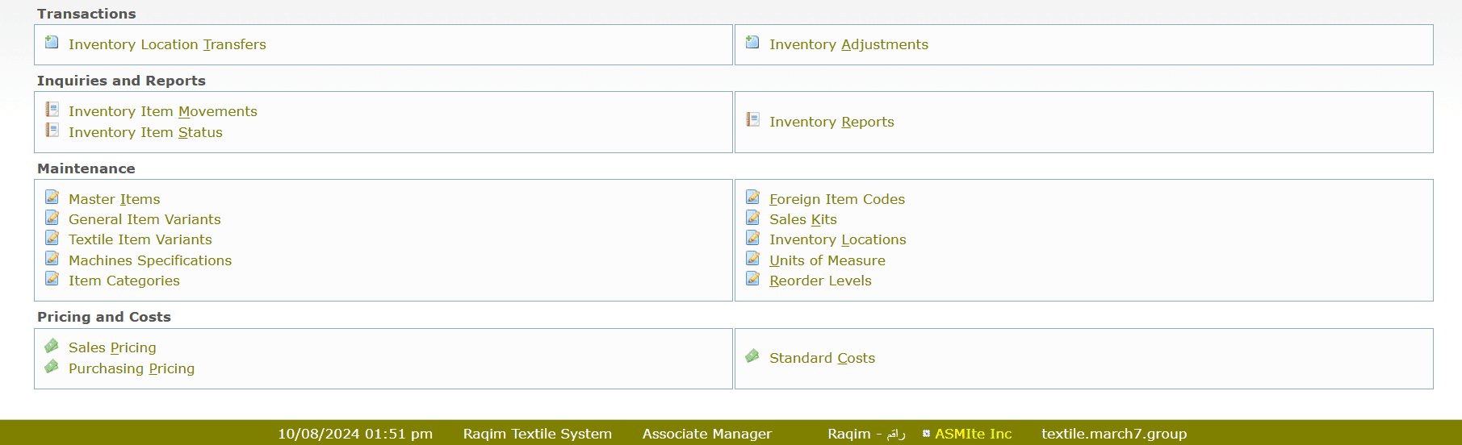Click the ASMIte Inc footer link
1462x445 pixels.
[974, 434]
